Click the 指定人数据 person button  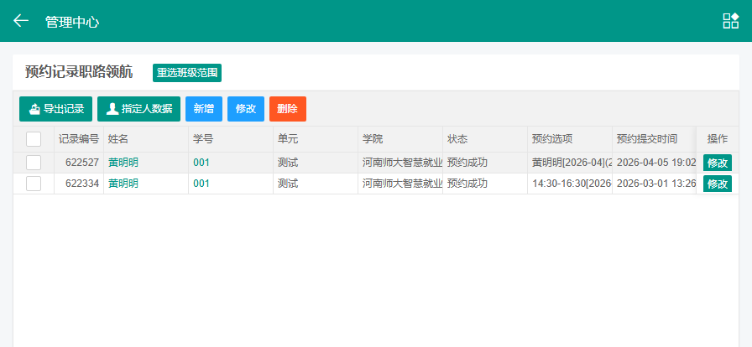pos(138,109)
